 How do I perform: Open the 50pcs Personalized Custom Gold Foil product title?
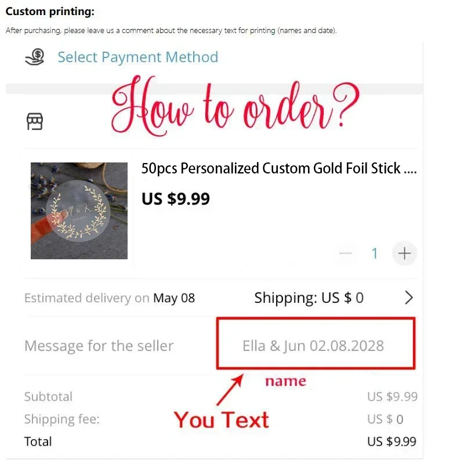279,168
